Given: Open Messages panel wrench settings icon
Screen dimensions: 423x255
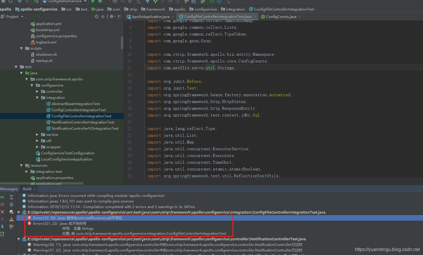Looking at the screenshot, I should pyautogui.click(x=11, y=227).
